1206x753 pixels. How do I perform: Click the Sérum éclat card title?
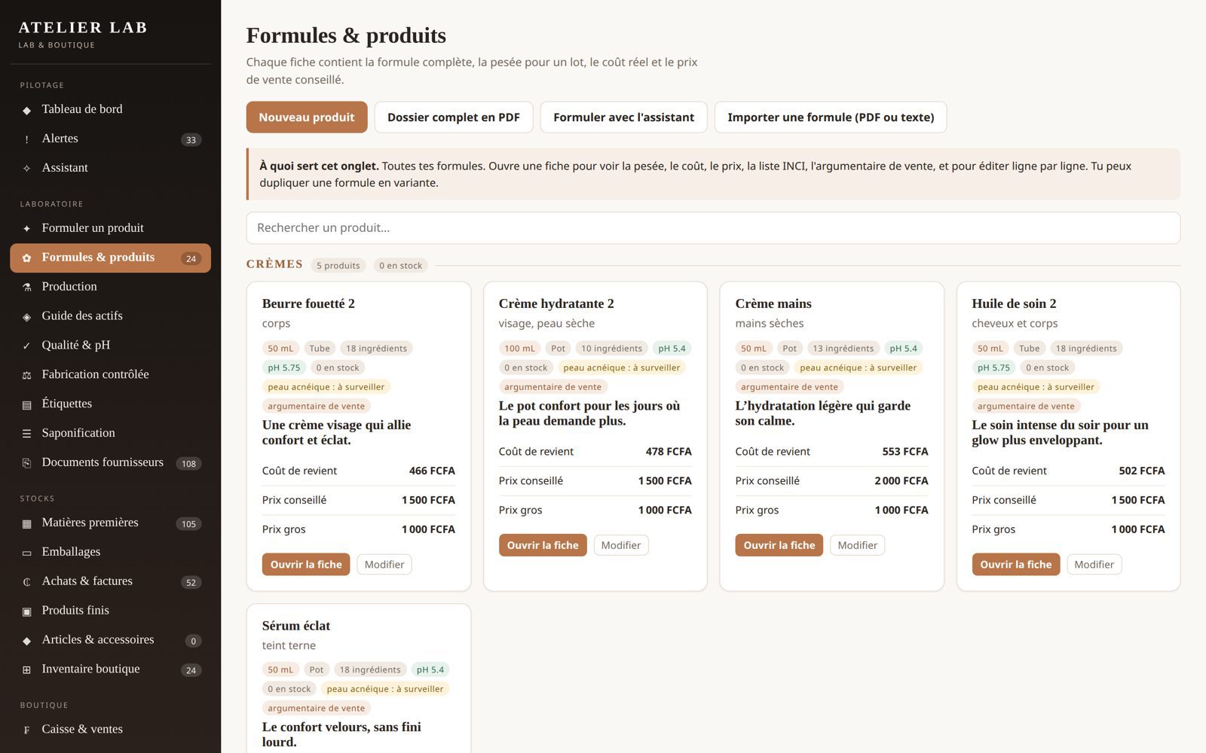[x=296, y=626]
